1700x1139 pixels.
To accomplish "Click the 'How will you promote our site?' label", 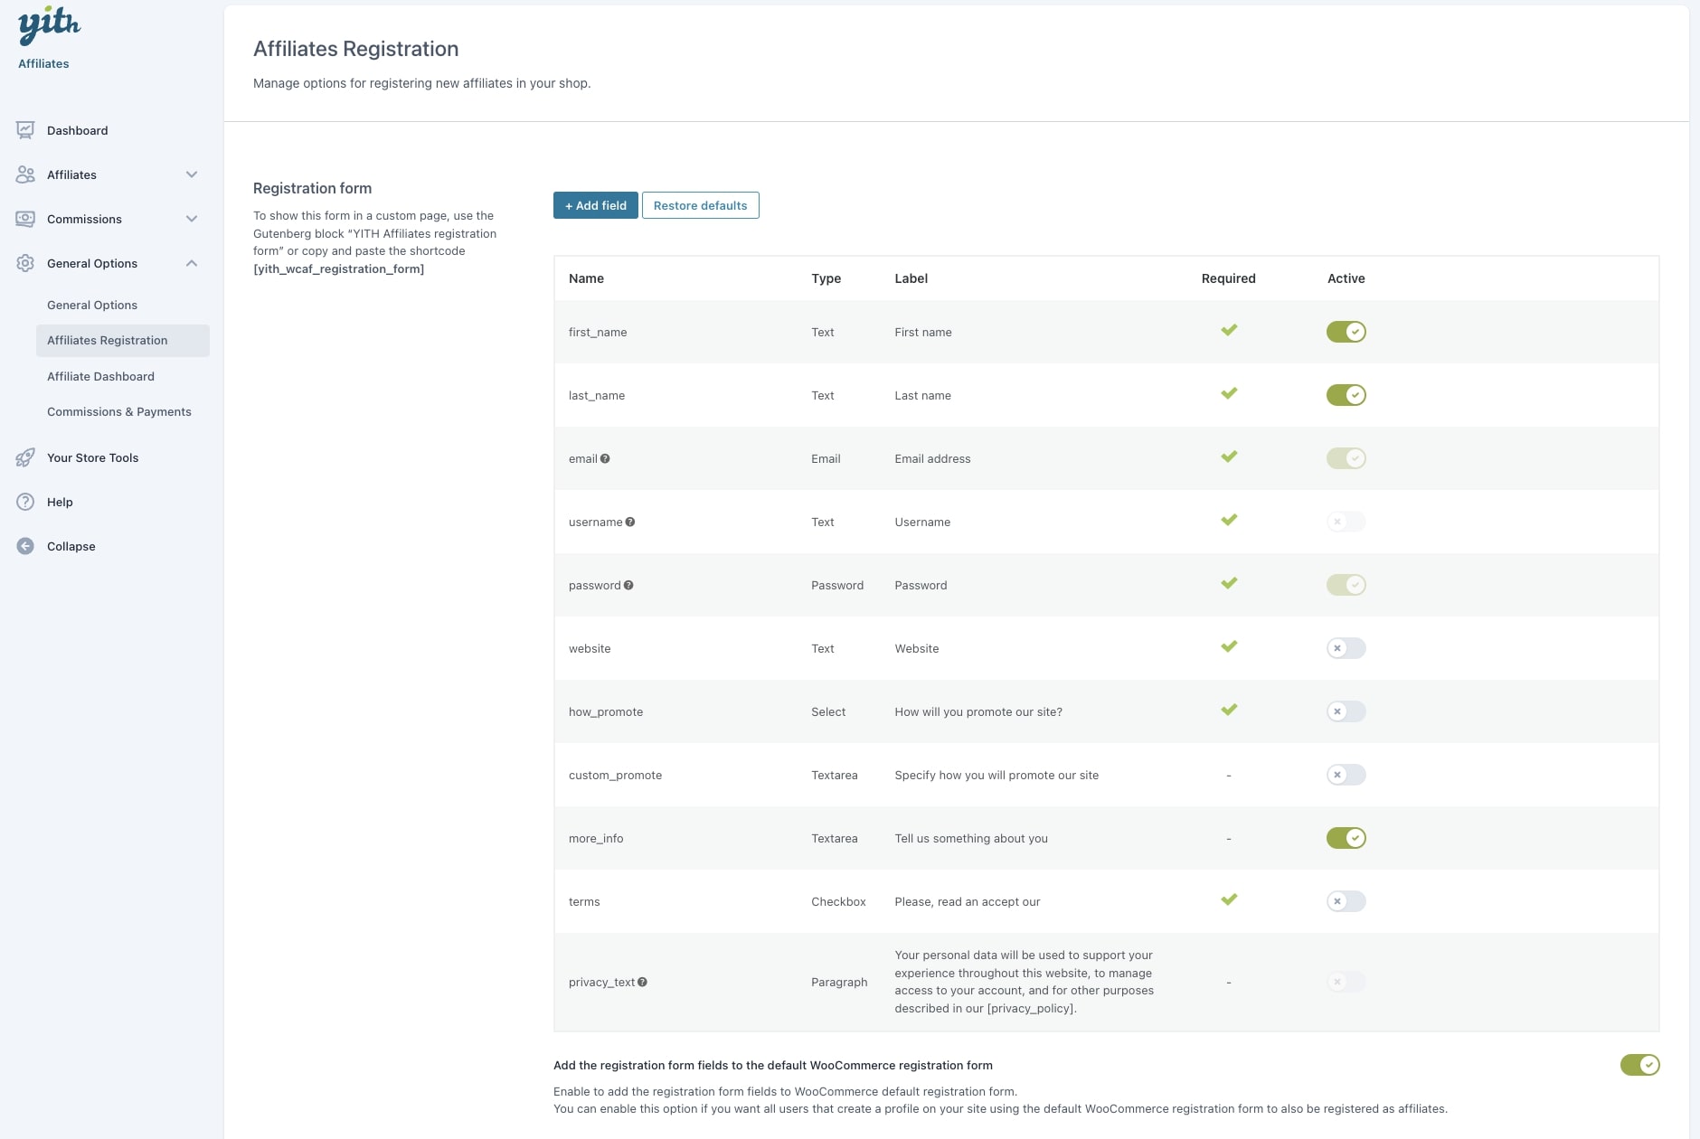I will pyautogui.click(x=978, y=711).
